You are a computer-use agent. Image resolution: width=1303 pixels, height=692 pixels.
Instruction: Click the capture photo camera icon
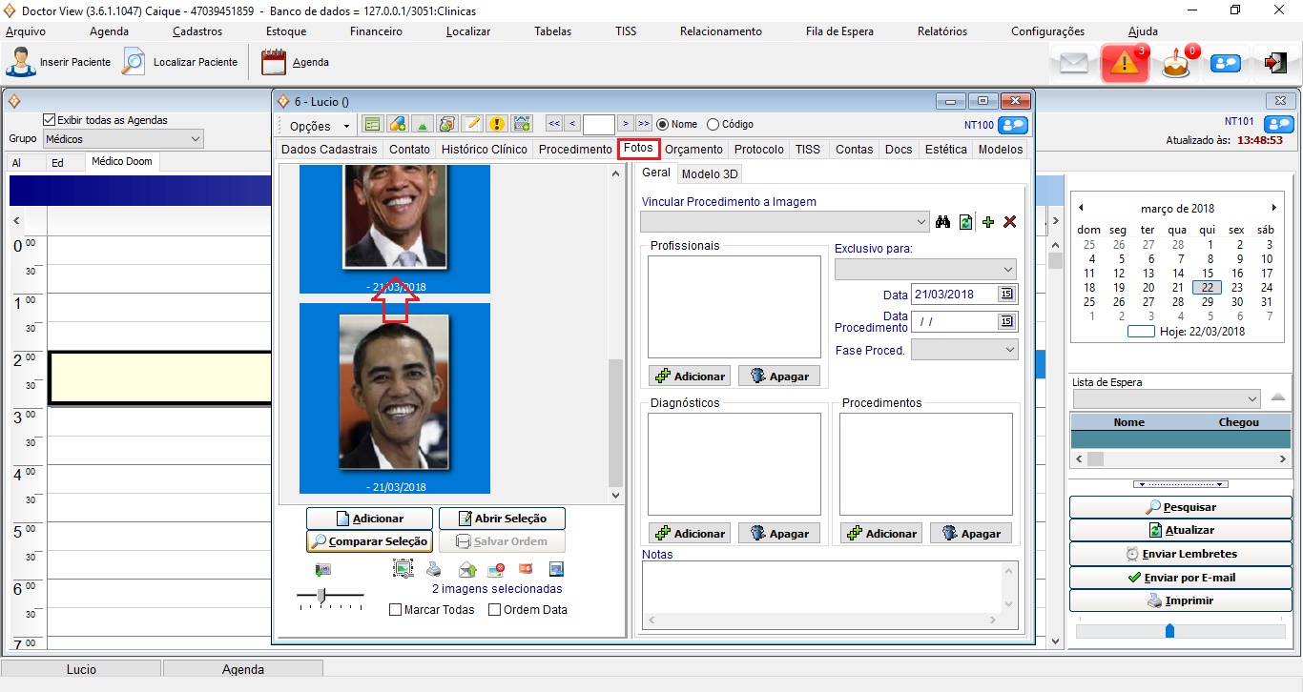[323, 569]
